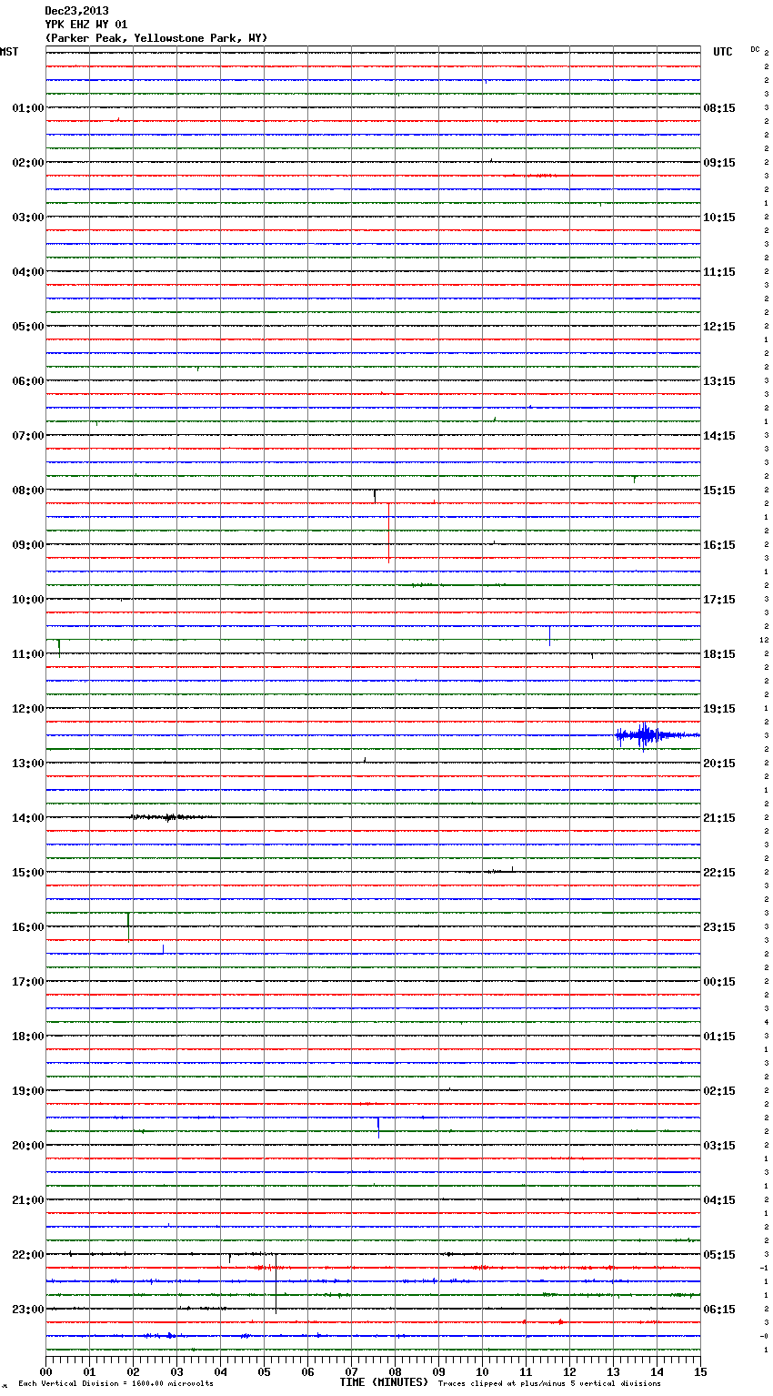
Task: Click the 15:15 UTC time label
Action: [x=719, y=491]
